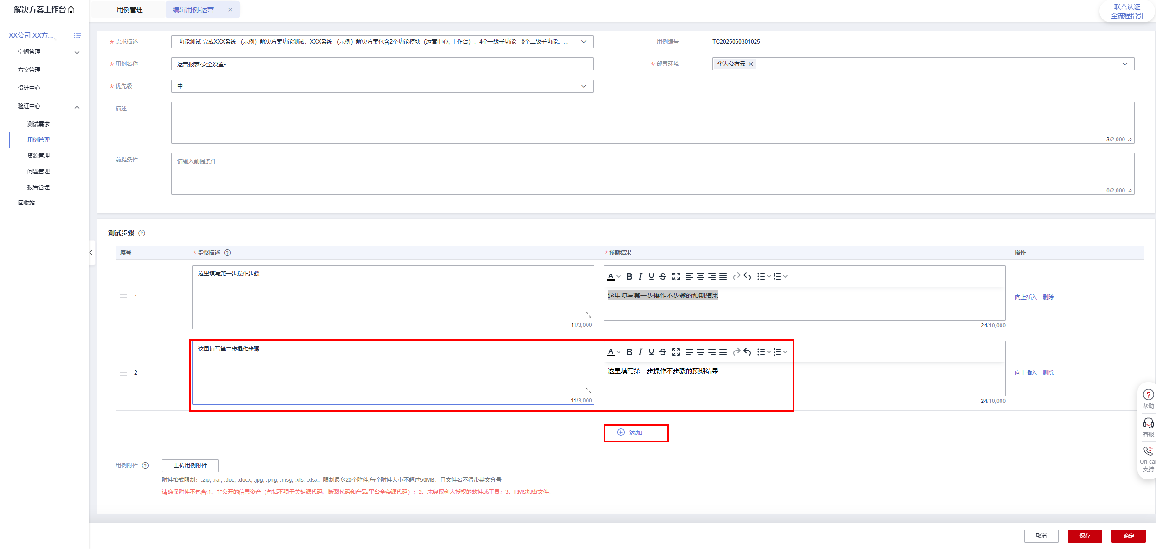Screen dimensions: 1156x549
Task: Apply bold in step 1 expected result
Action: point(629,276)
